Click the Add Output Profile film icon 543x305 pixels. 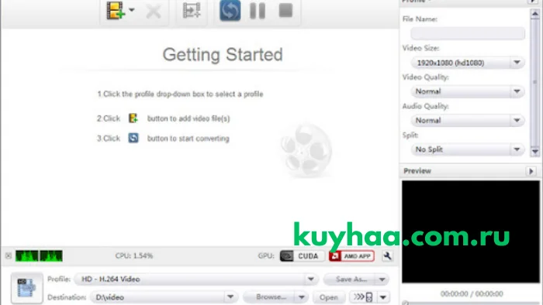(192, 10)
